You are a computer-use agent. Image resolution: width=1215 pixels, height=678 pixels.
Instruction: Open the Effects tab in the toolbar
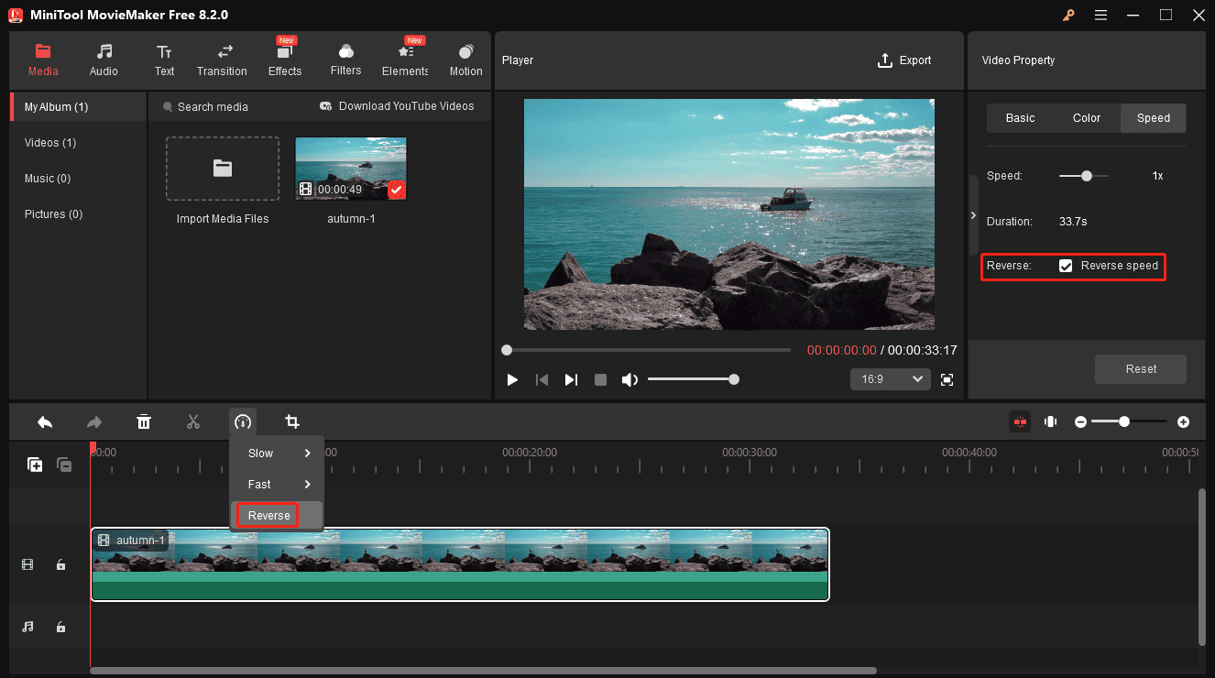285,60
